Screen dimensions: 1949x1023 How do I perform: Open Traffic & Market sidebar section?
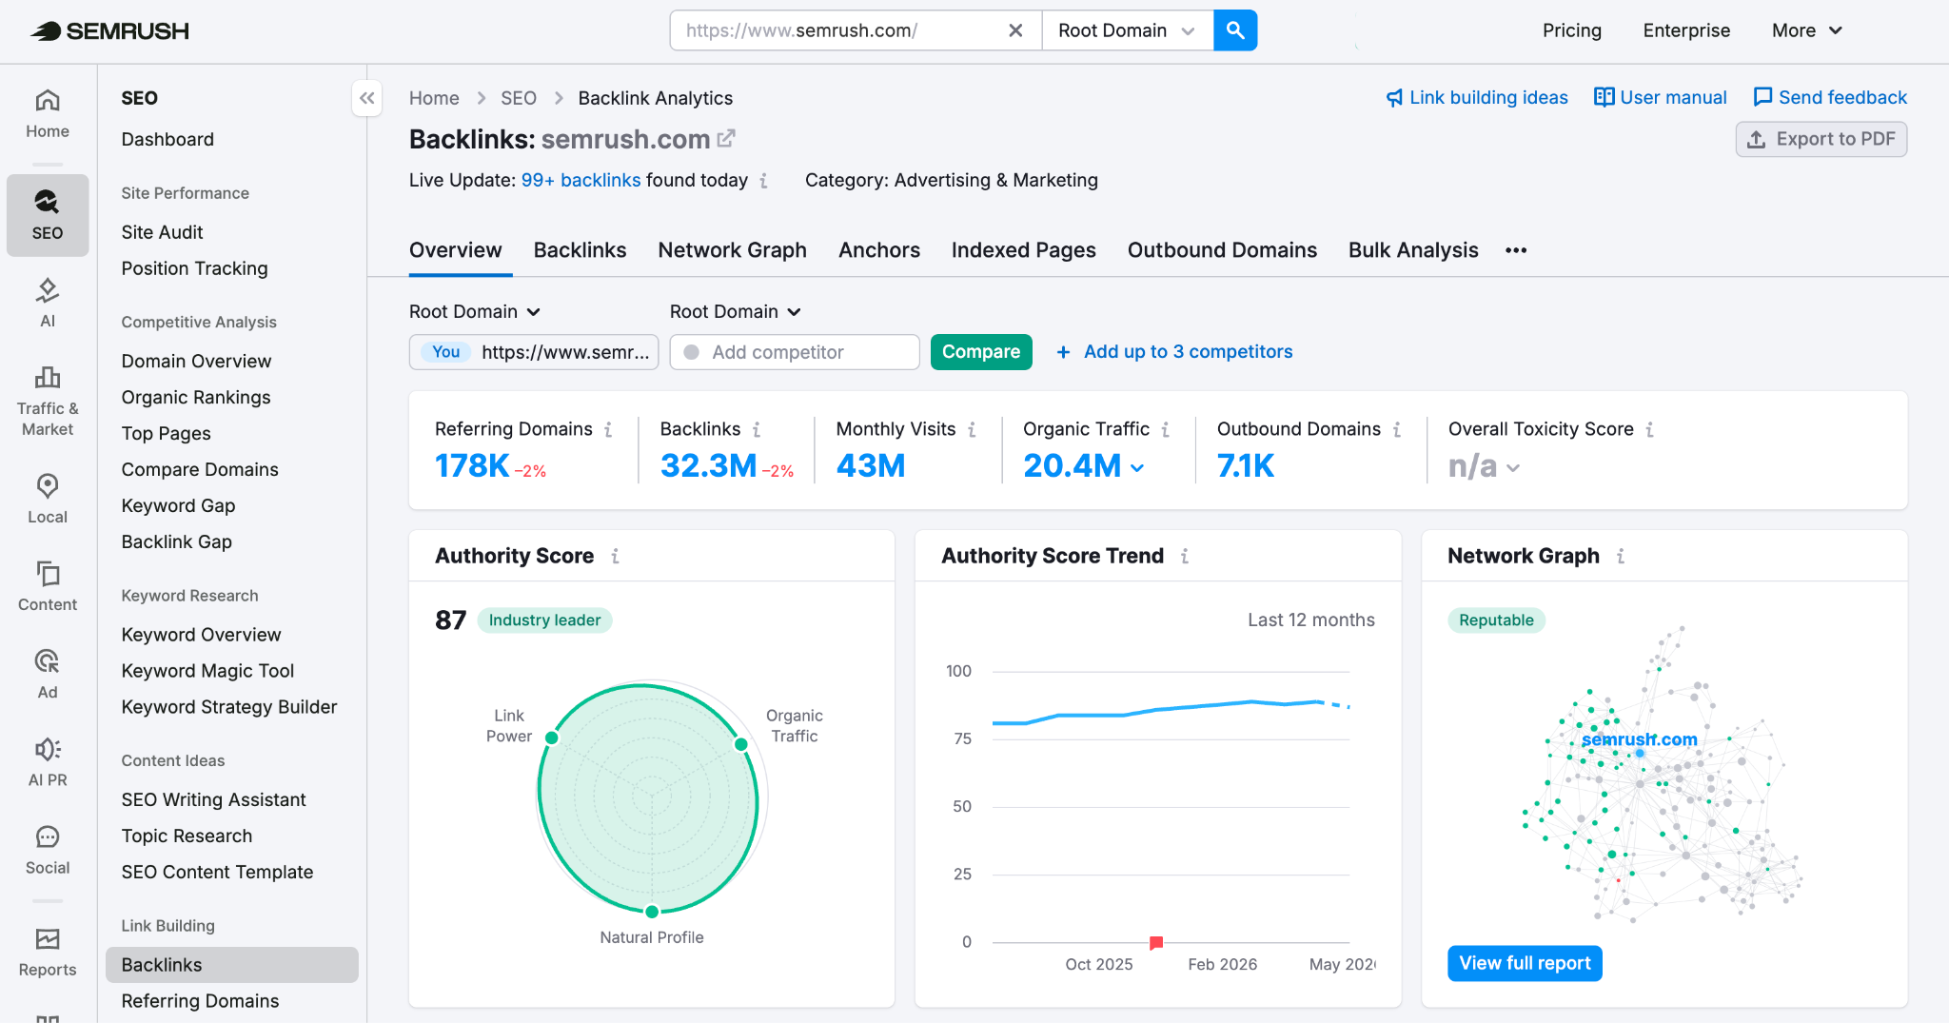(48, 402)
